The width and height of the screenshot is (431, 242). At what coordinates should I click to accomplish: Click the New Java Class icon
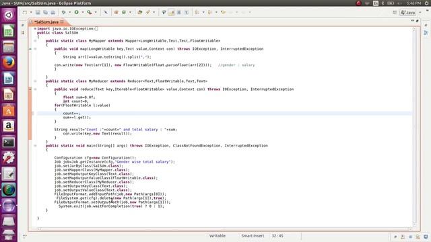pyautogui.click(x=124, y=12)
